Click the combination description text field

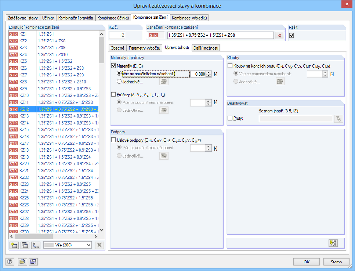point(220,35)
